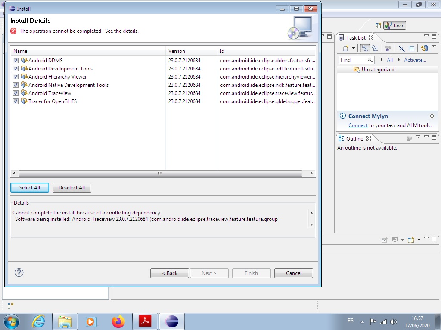Uncheck Android Development Tools checkbox

pyautogui.click(x=16, y=68)
